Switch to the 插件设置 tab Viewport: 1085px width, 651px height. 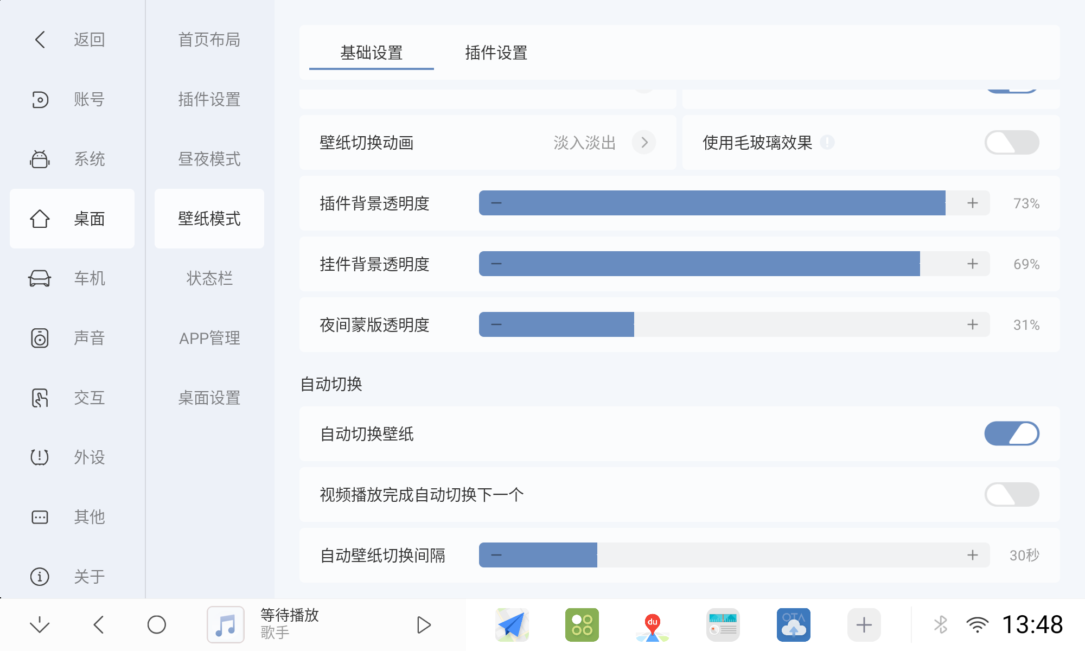(497, 53)
